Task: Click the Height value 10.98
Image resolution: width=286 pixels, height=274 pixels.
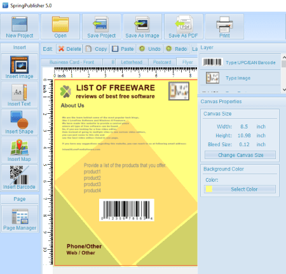Action: 244,135
